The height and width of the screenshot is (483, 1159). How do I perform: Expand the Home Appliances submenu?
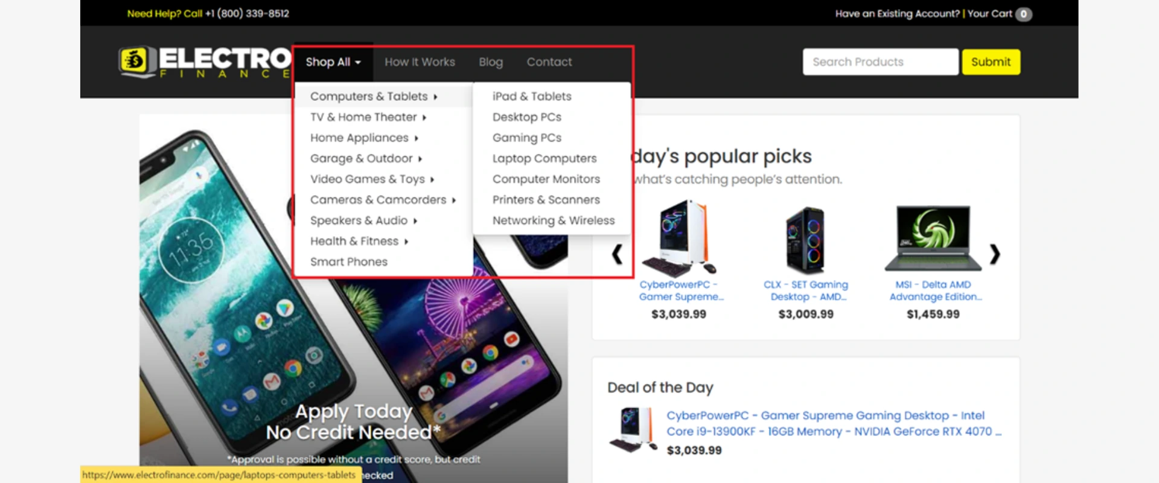coord(364,138)
